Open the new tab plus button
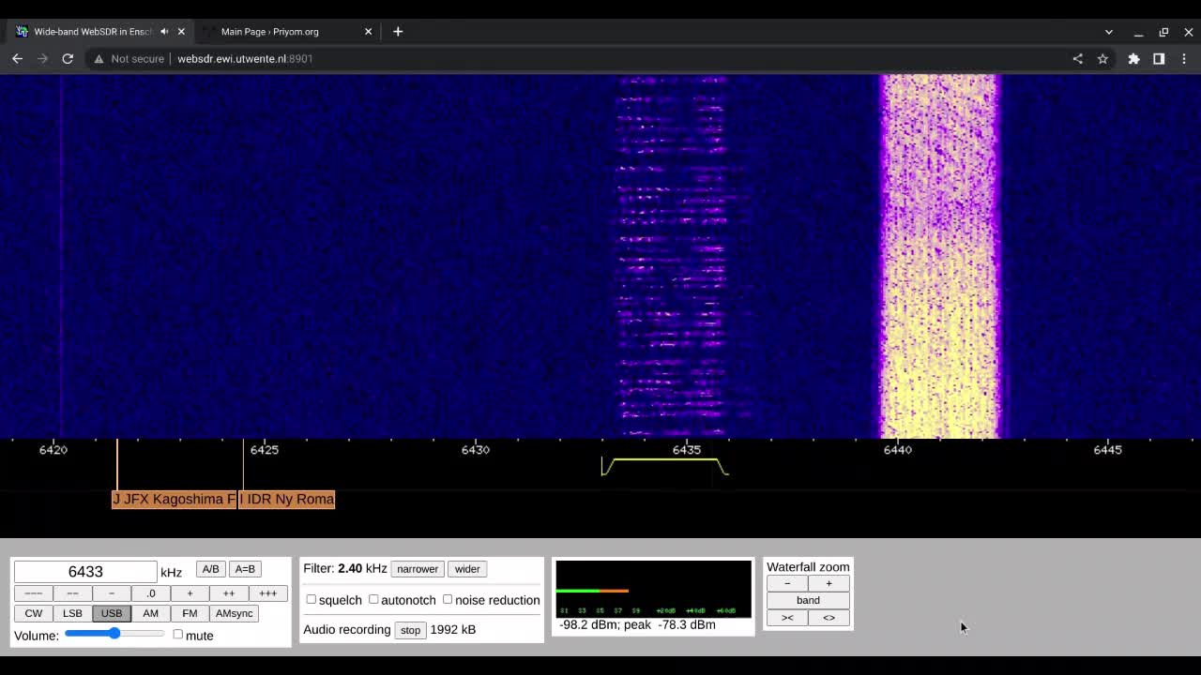 [x=398, y=31]
